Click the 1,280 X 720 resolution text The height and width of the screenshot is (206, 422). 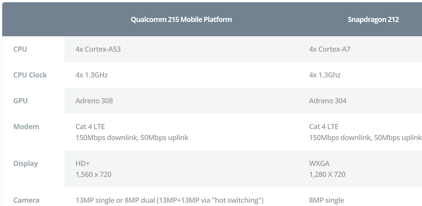tap(327, 174)
